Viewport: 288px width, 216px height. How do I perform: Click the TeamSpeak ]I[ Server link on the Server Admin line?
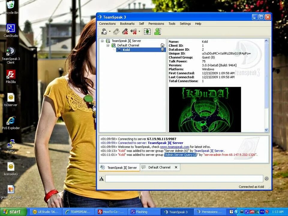tap(209, 151)
